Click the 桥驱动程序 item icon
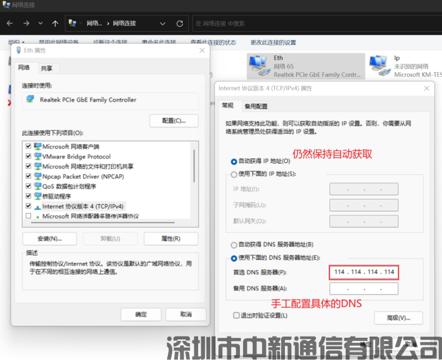442x360 pixels. click(x=37, y=196)
